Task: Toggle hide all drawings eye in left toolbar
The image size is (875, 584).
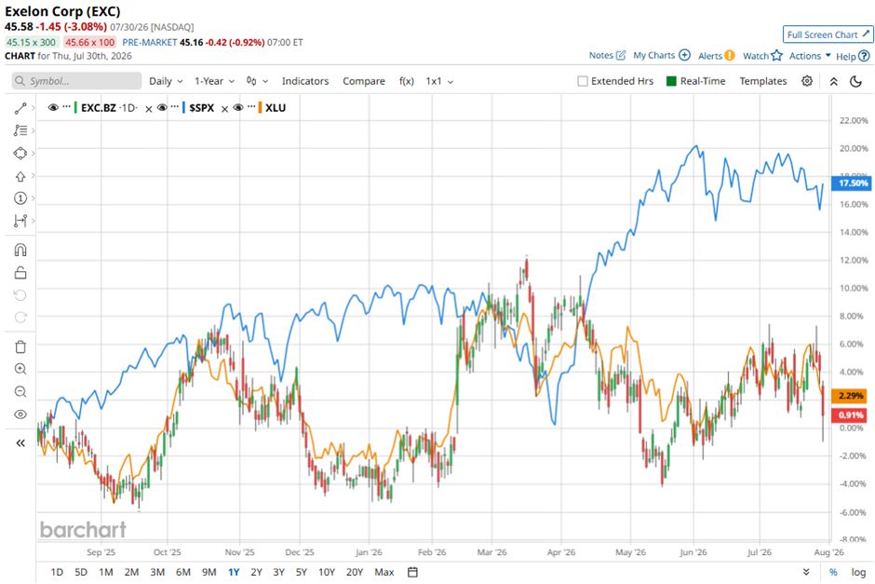Action: (x=20, y=414)
